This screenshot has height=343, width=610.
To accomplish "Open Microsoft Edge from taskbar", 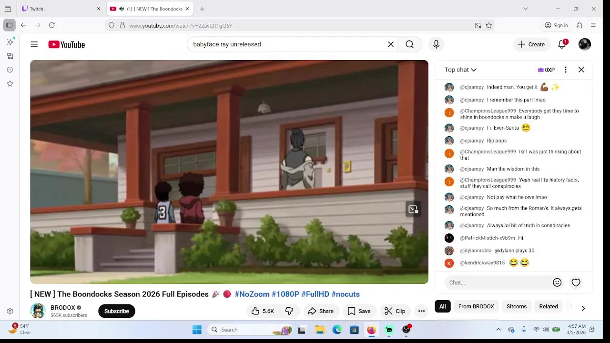I will tap(337, 330).
